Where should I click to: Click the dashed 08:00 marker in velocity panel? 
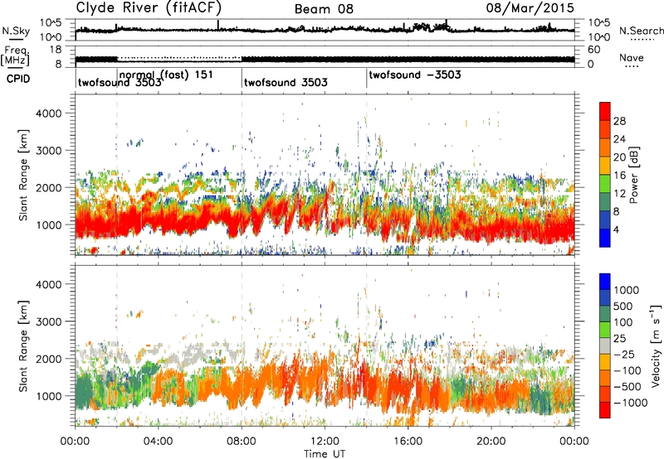[x=242, y=345]
